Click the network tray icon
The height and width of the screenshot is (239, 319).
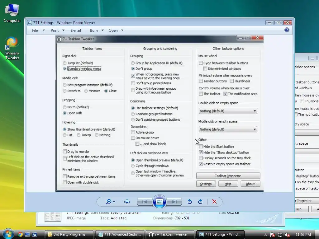click(x=280, y=235)
